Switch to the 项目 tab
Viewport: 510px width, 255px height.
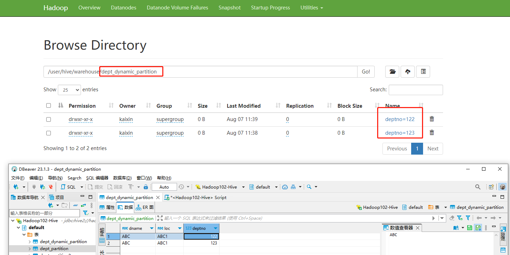[x=56, y=197]
